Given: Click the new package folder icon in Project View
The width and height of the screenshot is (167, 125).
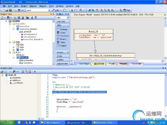Looking at the screenshot, I should (15, 18).
